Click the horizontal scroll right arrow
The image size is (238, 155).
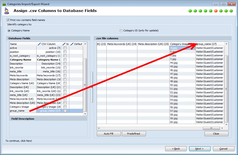point(222,128)
